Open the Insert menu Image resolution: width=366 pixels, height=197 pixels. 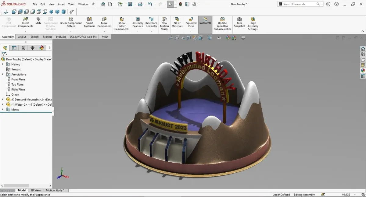61,4
